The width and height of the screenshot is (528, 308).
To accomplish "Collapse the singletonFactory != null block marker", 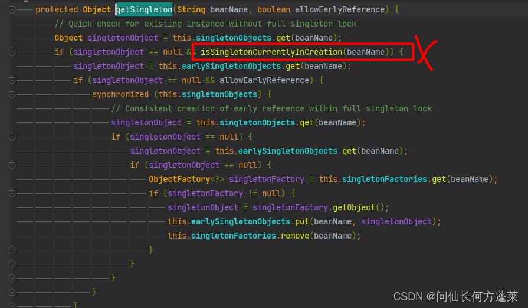I will (12, 193).
